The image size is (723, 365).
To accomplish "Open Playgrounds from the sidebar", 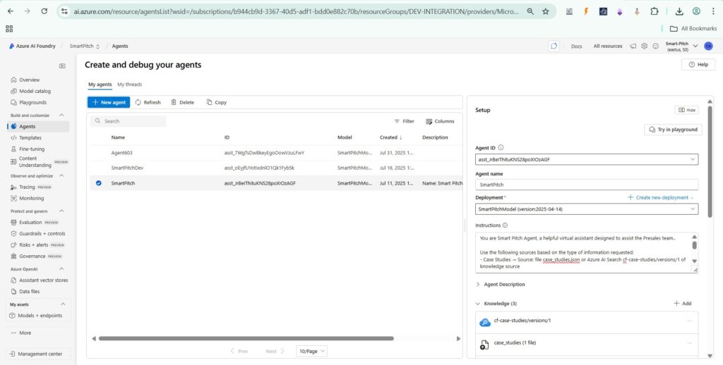I will [x=32, y=102].
